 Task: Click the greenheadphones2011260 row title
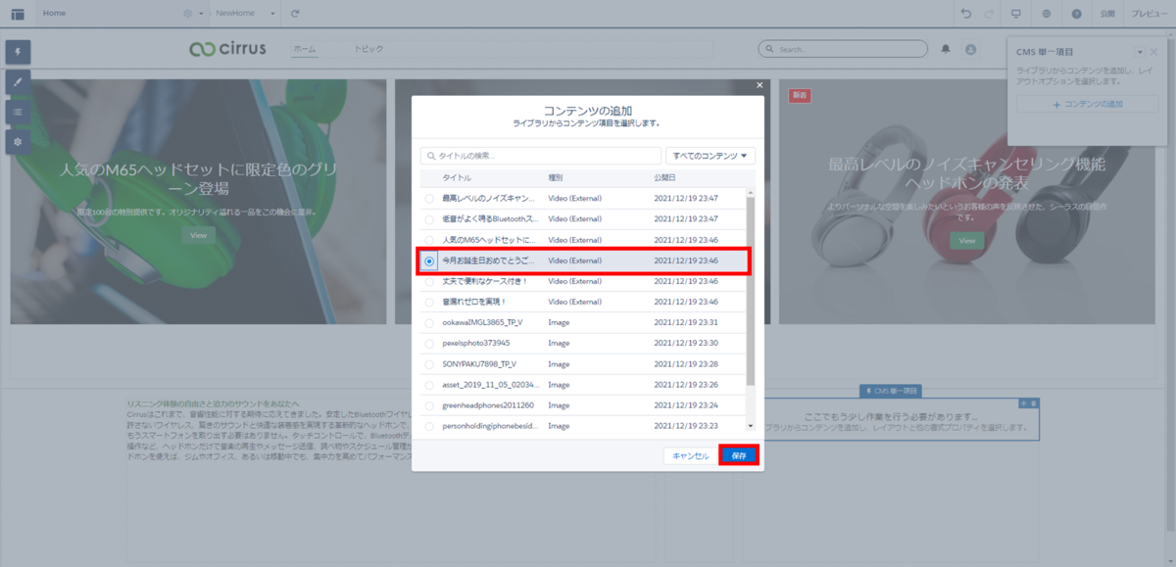coord(487,405)
